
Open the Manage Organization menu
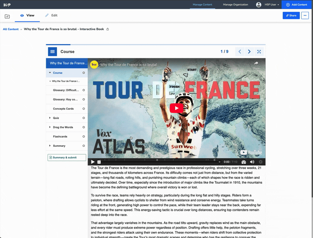click(235, 4)
